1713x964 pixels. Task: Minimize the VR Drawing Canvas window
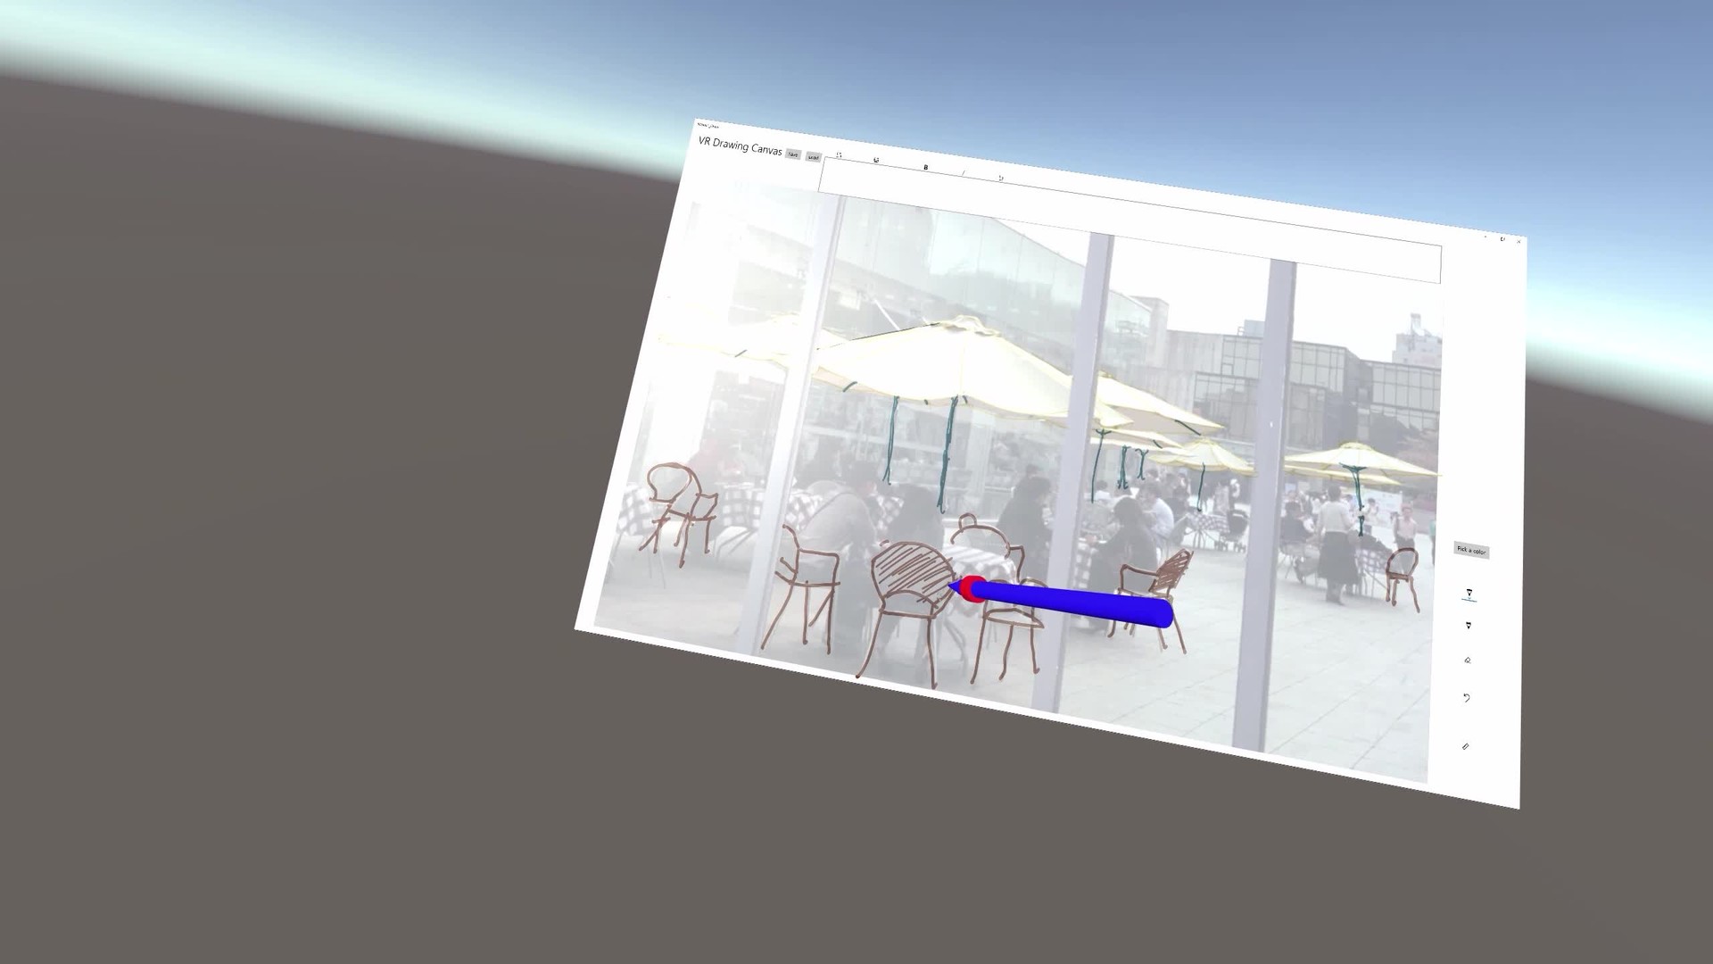click(1485, 237)
